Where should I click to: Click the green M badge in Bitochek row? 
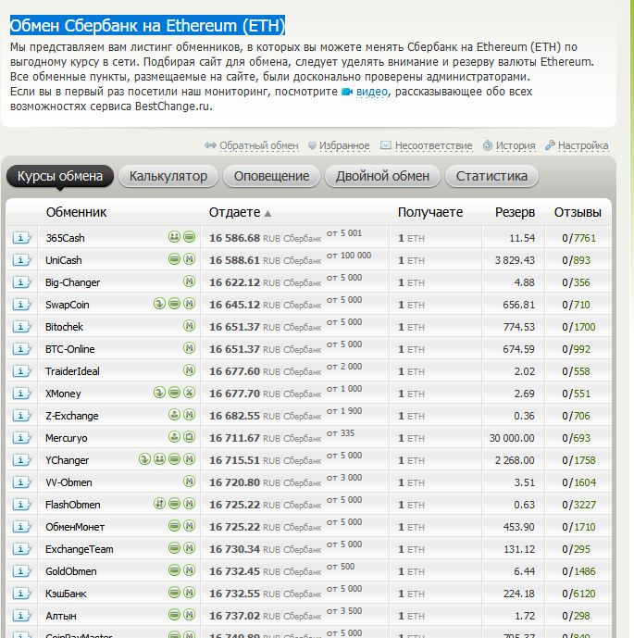[x=189, y=327]
